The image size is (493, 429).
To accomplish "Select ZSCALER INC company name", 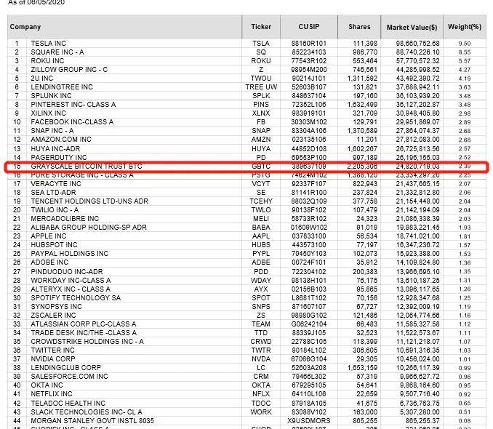I will coord(53,316).
